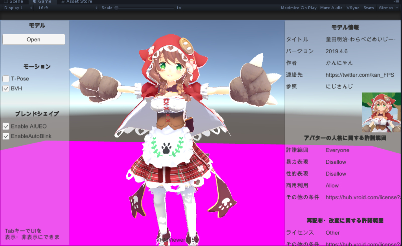The width and height of the screenshot is (402, 246).
Task: Expand the Gizmos dropdown arrow
Action: pos(397,8)
